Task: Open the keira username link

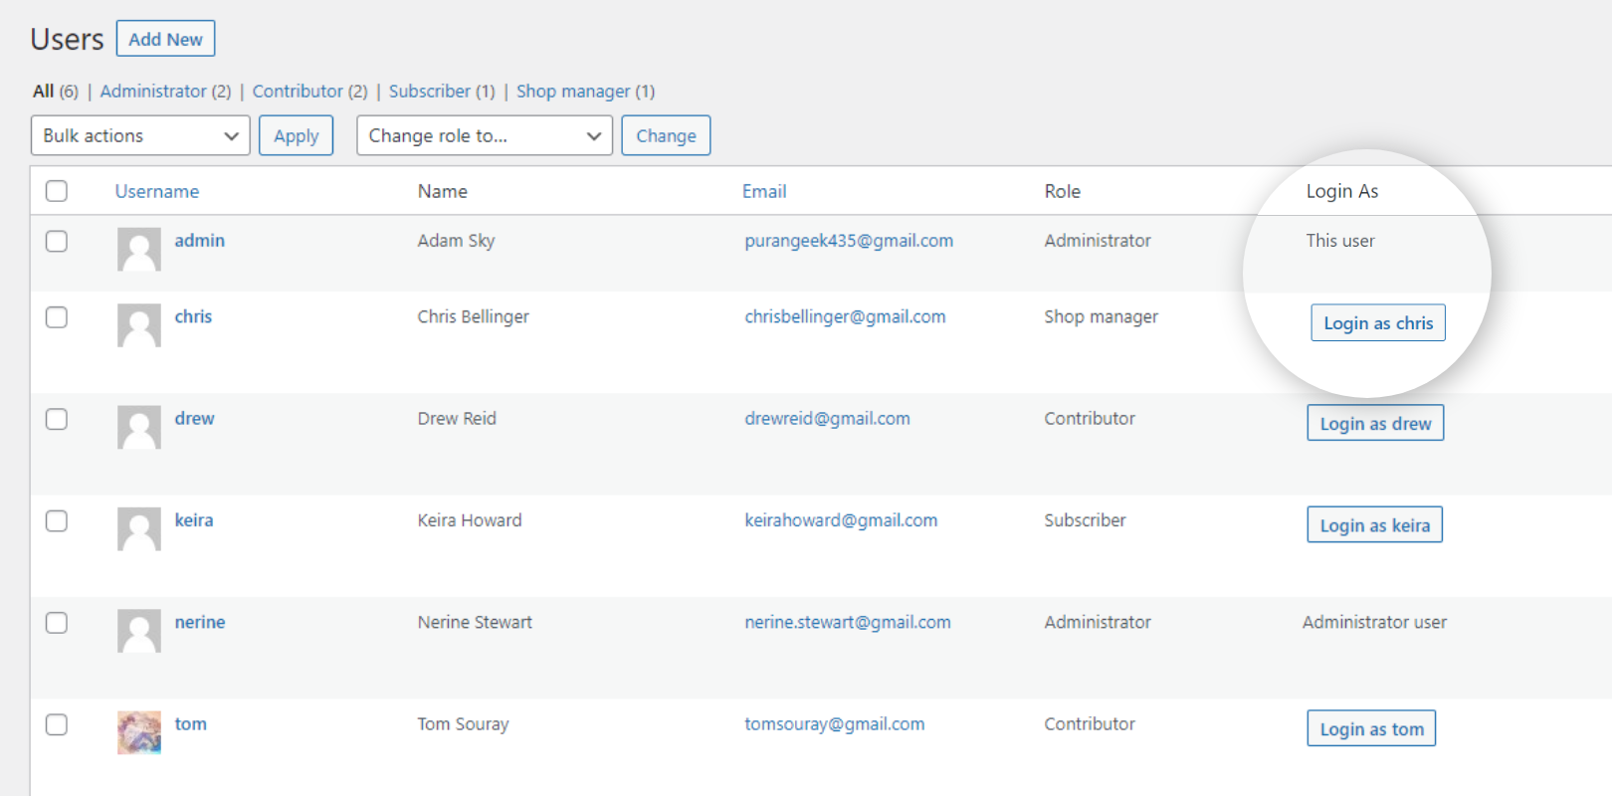Action: tap(194, 520)
